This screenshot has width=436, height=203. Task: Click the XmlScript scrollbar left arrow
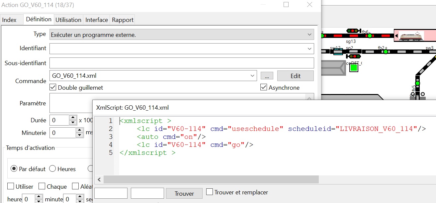pos(99,179)
